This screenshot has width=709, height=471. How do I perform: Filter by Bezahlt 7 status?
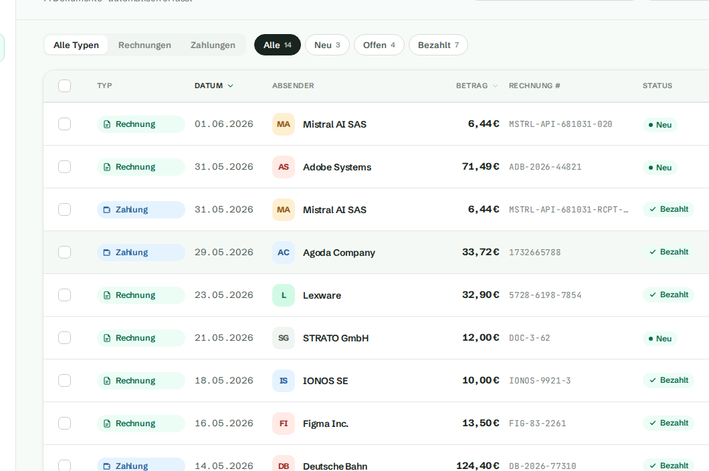coord(438,45)
